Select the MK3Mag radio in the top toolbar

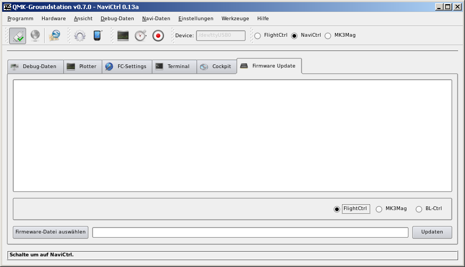pyautogui.click(x=328, y=36)
